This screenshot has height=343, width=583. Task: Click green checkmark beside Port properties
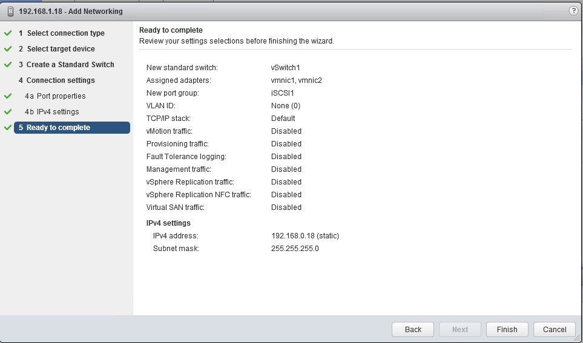[8, 96]
